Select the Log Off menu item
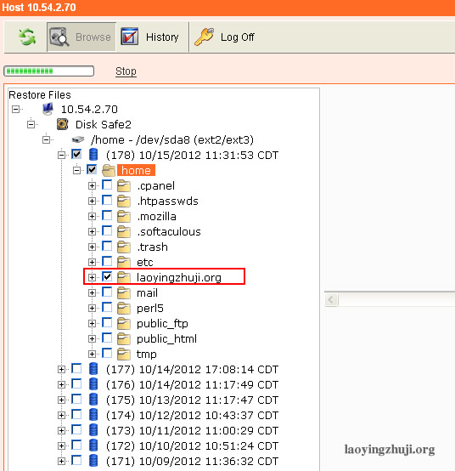 click(x=224, y=37)
